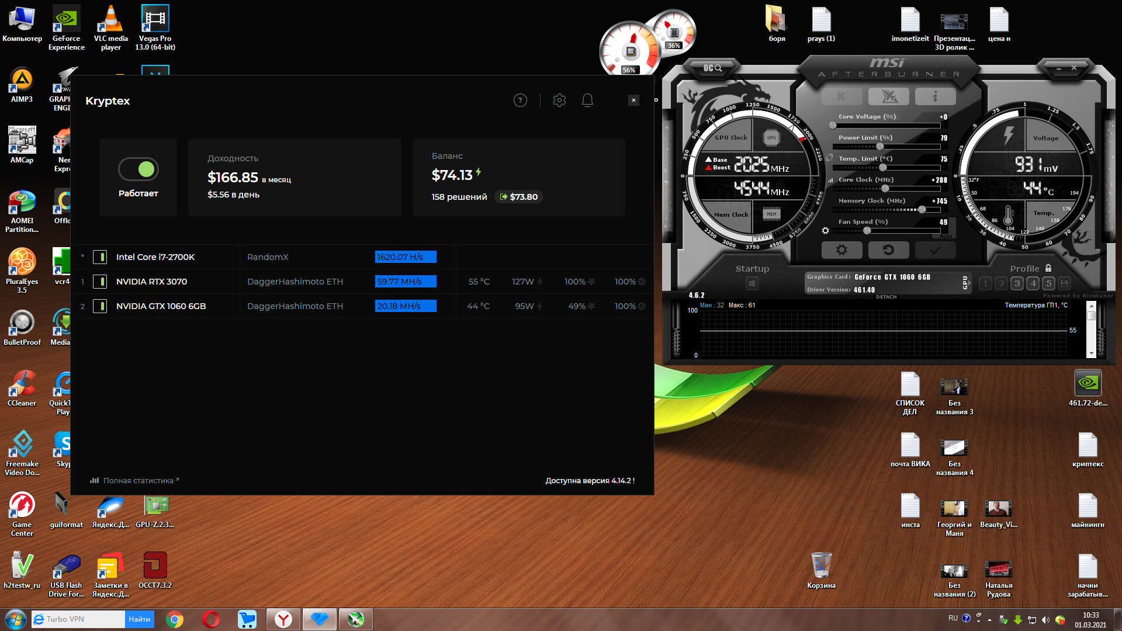
Task: Click Найти search button in taskbar
Action: pos(139,619)
